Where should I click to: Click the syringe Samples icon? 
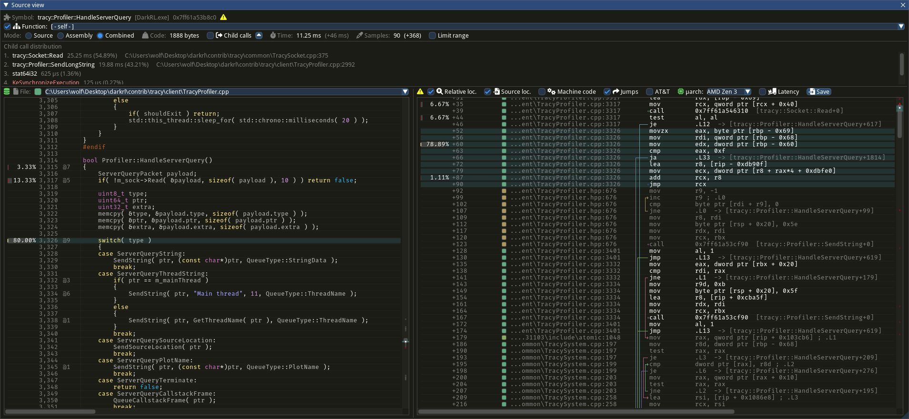(x=360, y=35)
